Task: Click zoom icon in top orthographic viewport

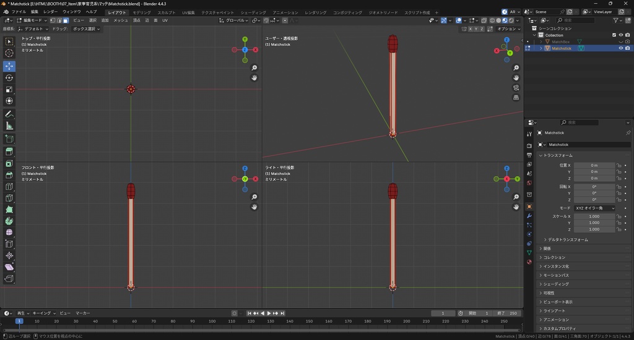Action: coord(254,68)
